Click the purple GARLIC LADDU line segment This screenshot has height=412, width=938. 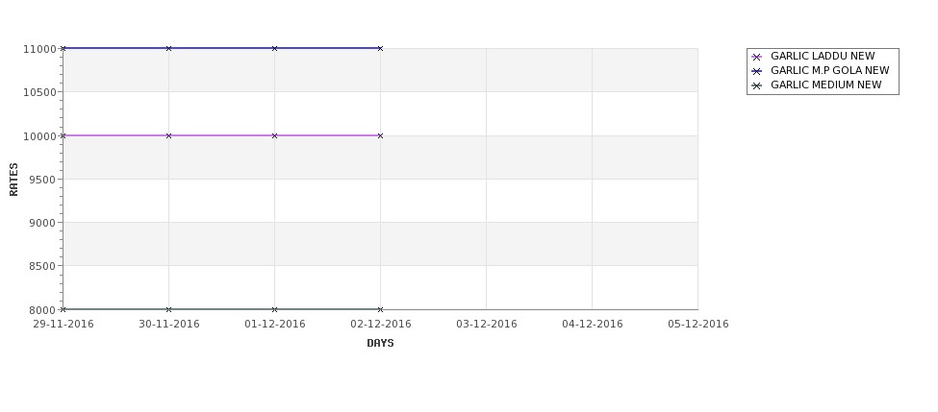(x=221, y=135)
